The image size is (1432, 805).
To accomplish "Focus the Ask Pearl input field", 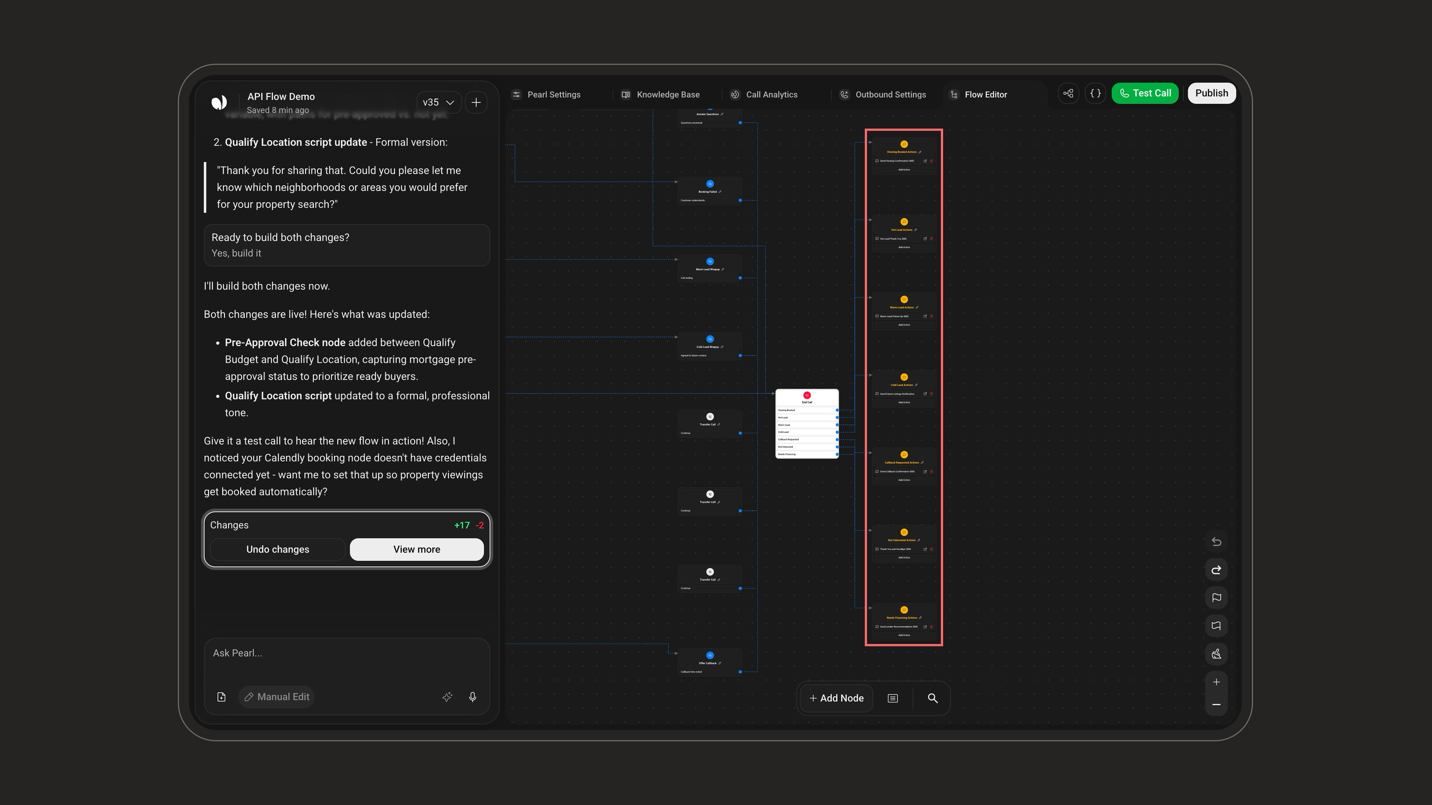I will point(346,653).
